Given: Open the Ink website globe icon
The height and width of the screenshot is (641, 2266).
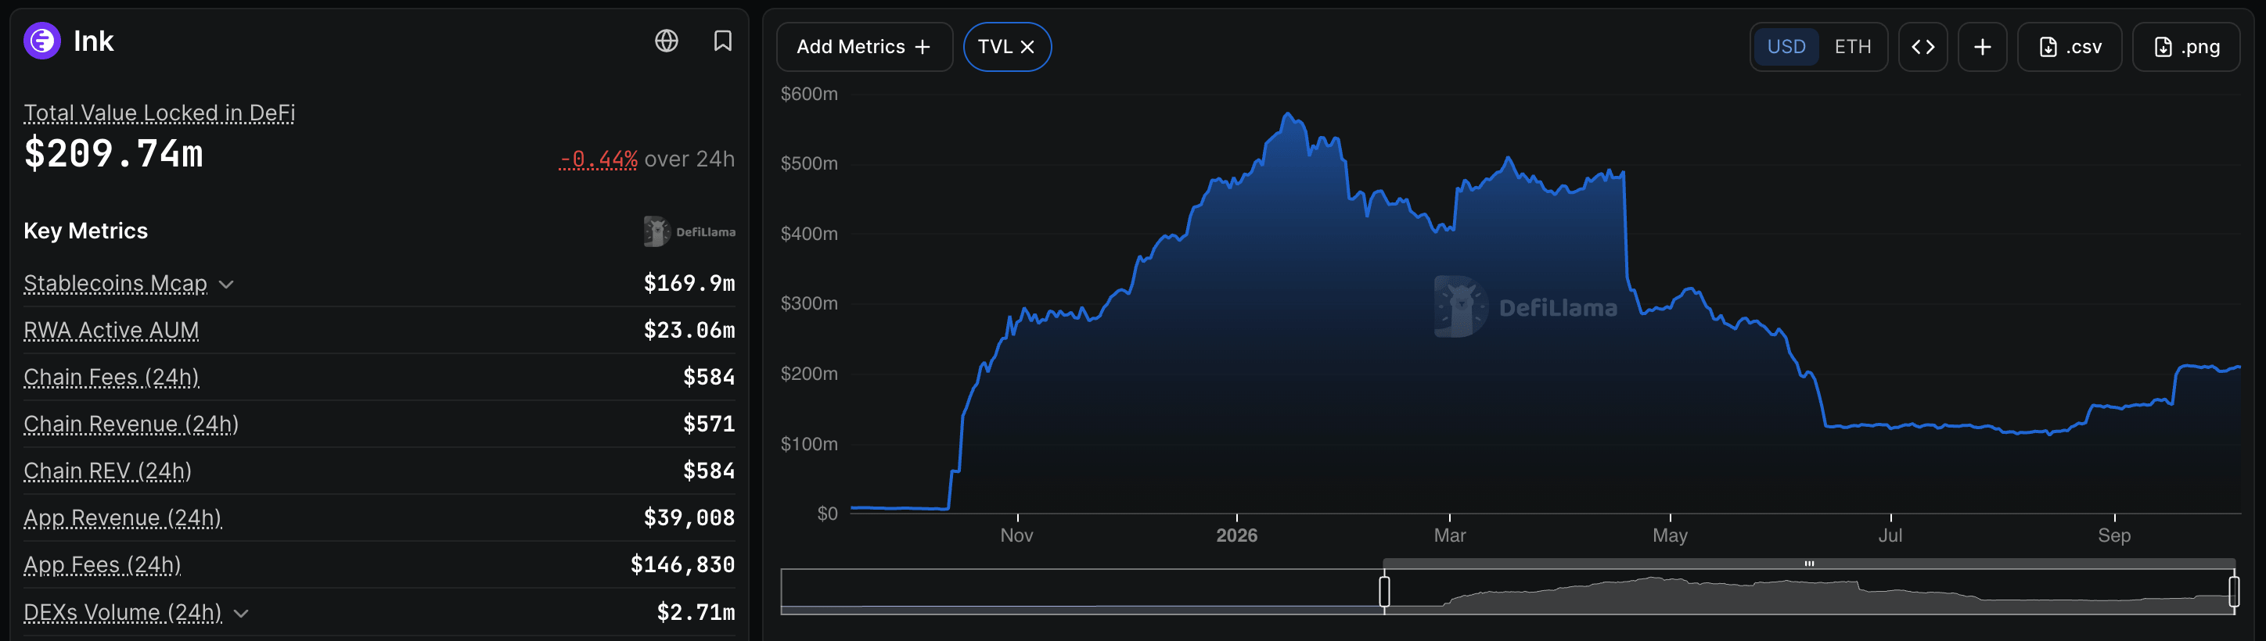Looking at the screenshot, I should [x=666, y=41].
